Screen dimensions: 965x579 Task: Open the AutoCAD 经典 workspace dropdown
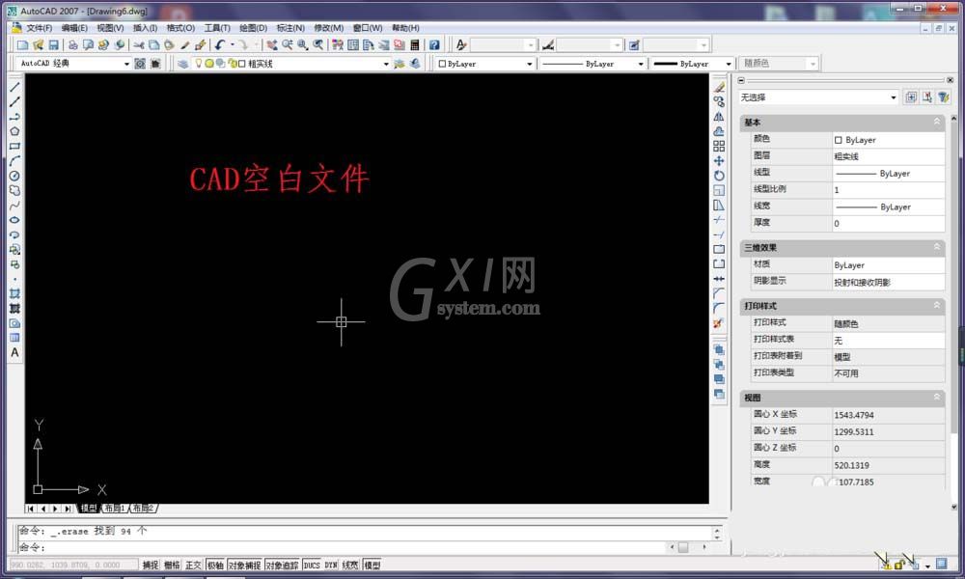[126, 64]
